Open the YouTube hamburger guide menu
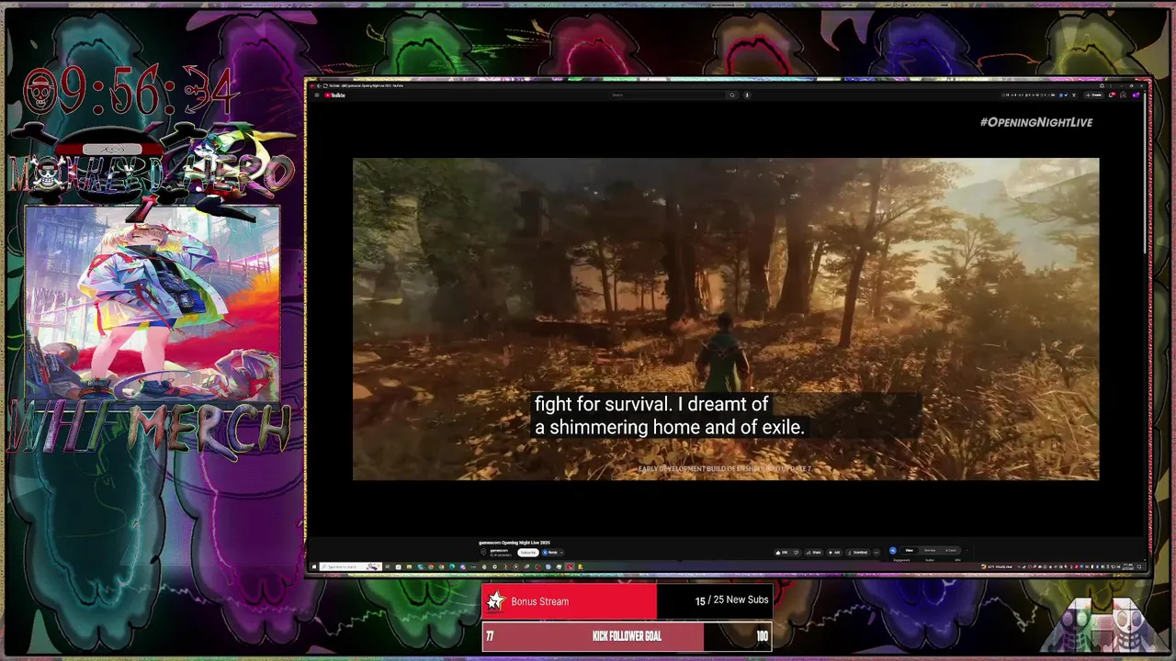Image resolution: width=1176 pixels, height=661 pixels. click(317, 95)
